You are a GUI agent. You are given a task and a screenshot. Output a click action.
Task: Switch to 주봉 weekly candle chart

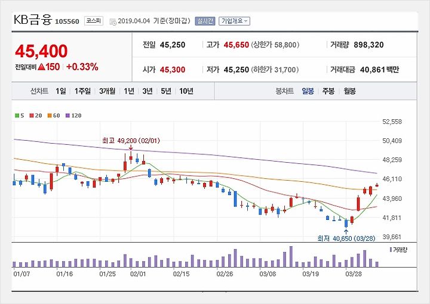click(x=328, y=91)
